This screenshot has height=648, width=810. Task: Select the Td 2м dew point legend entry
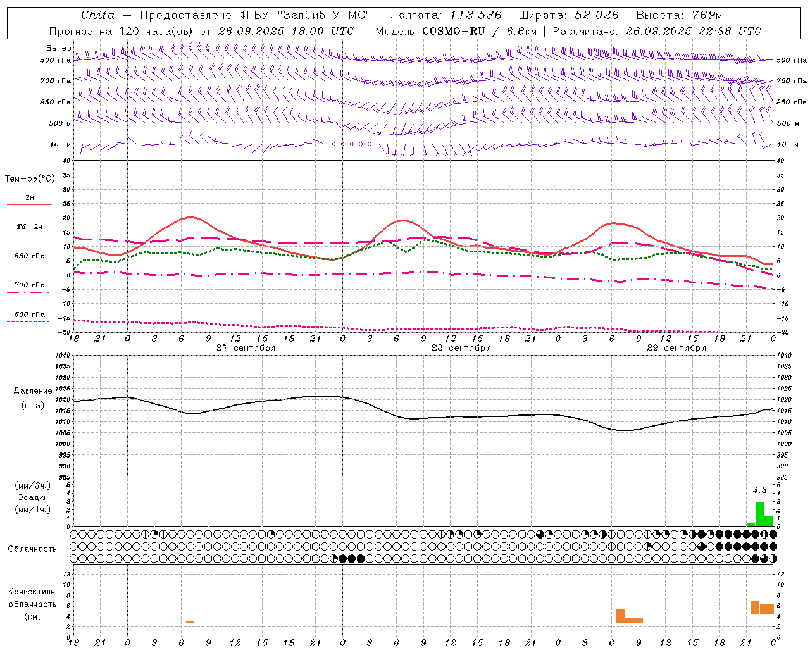[x=29, y=227]
